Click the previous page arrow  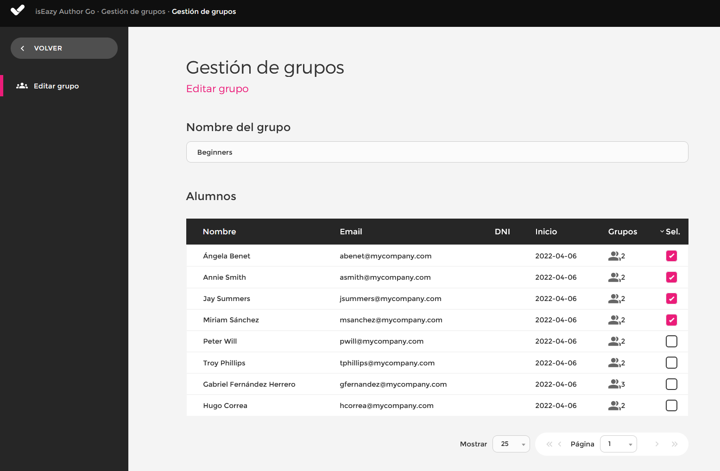(560, 444)
